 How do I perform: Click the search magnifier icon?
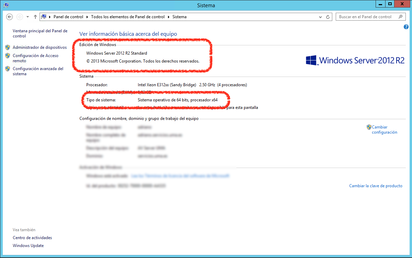click(400, 17)
